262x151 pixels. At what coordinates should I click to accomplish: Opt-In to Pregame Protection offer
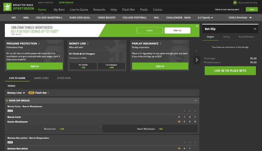point(35,66)
